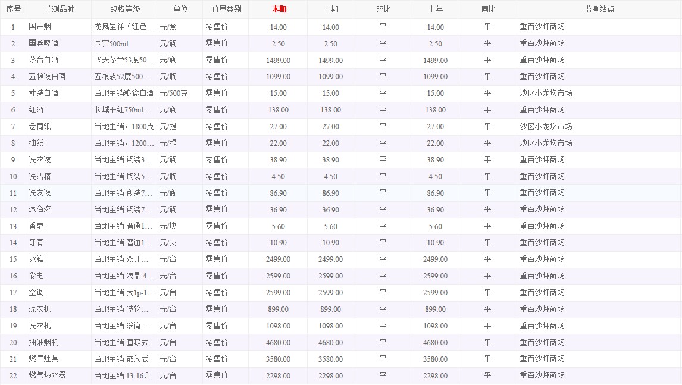
Task: Click the 上年 column header
Action: point(436,9)
